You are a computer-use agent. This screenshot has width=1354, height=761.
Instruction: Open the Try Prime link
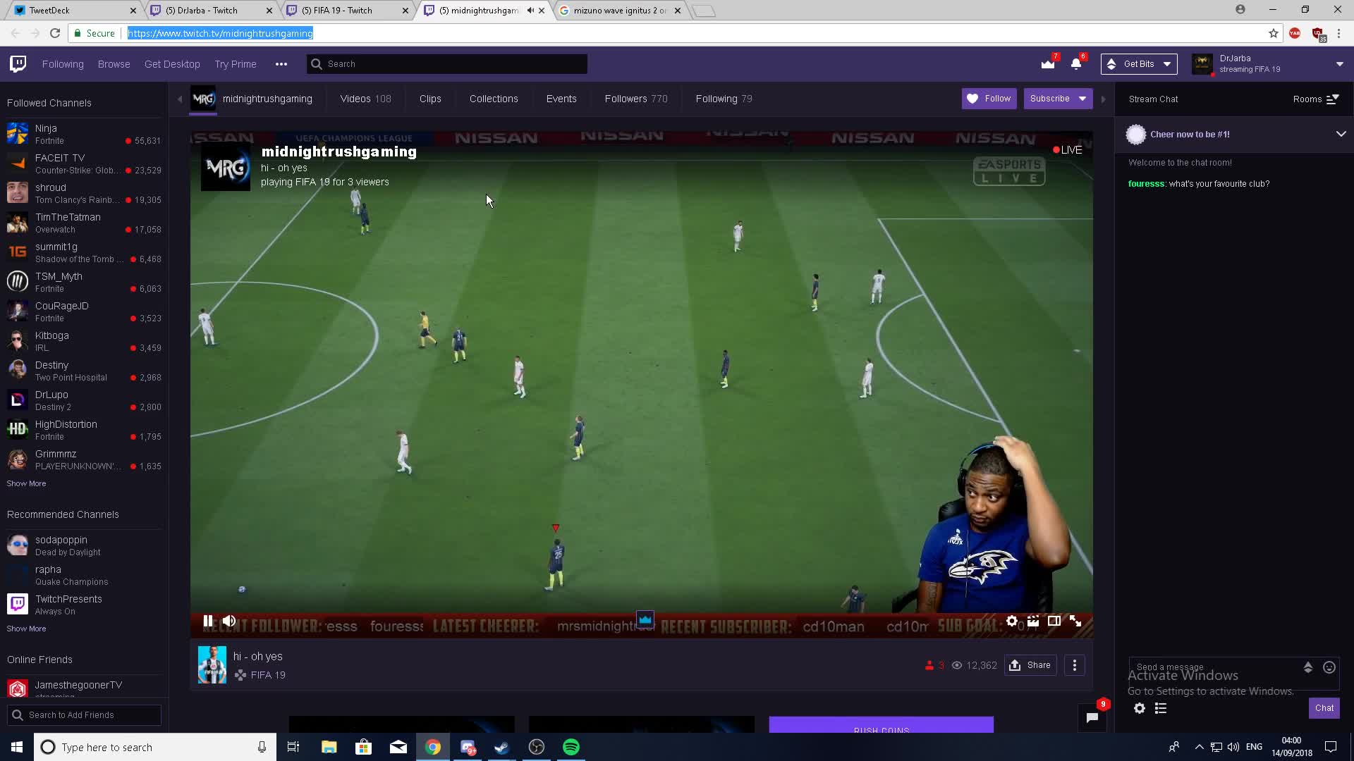click(236, 64)
